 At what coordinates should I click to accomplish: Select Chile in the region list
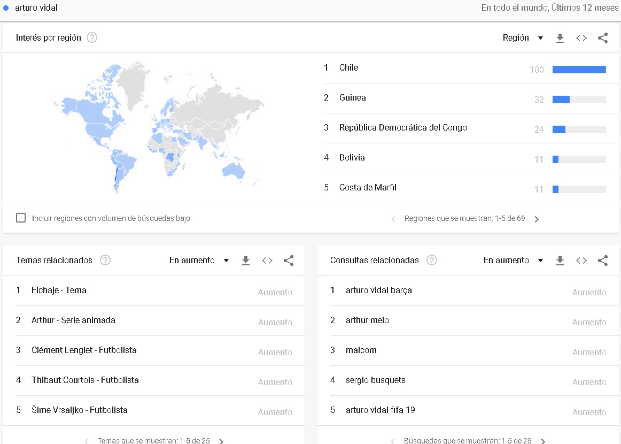click(348, 68)
